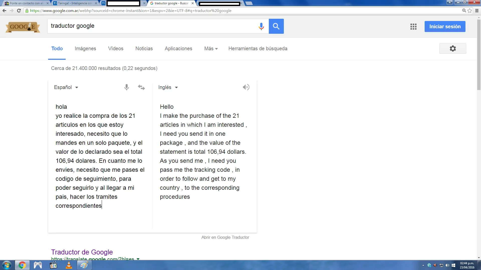The height and width of the screenshot is (270, 481).
Task: Select the Todo results tab
Action: click(57, 48)
